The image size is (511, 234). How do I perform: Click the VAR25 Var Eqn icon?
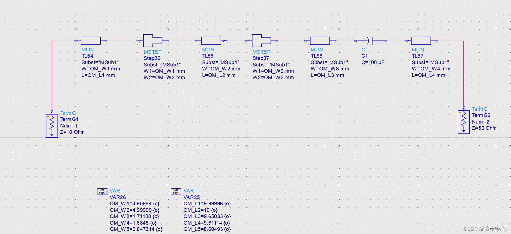(176, 192)
